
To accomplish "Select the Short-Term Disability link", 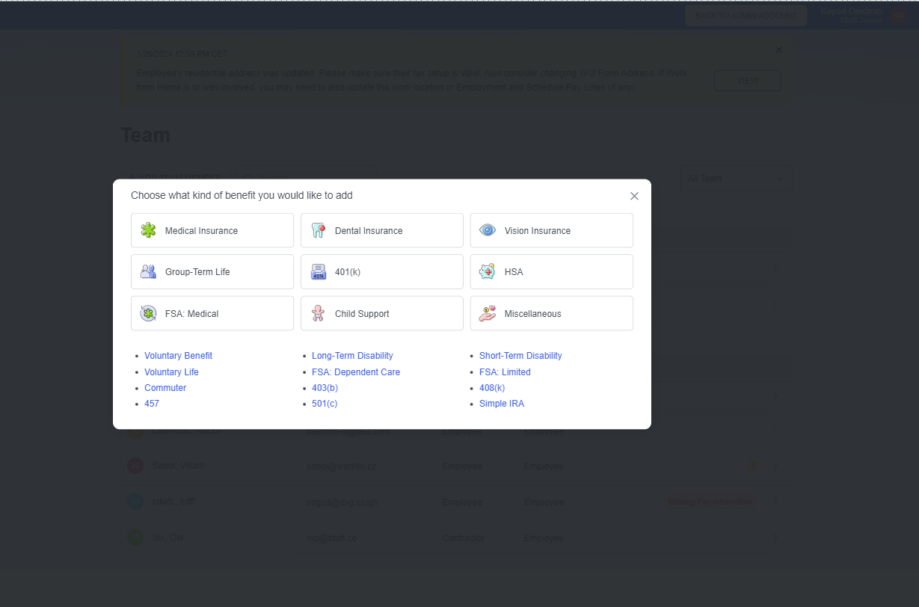I will coord(520,356).
